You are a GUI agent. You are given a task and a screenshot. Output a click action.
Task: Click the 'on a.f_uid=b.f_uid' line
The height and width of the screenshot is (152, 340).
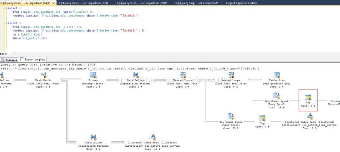pyautogui.click(x=27, y=34)
